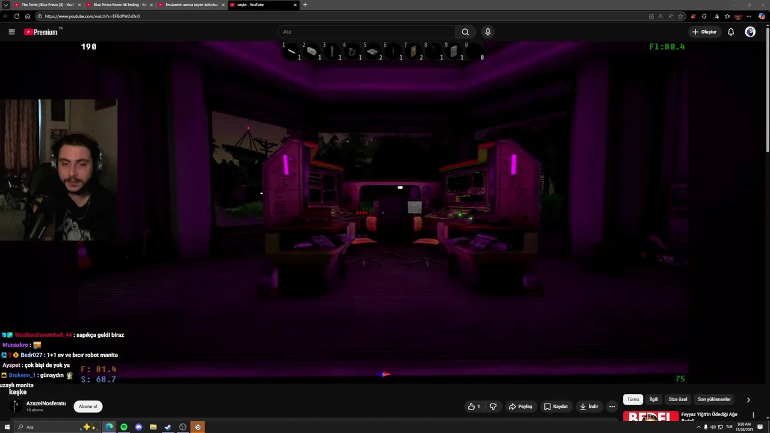Select the Tümü filter chip
This screenshot has width=770, height=433.
coord(633,399)
